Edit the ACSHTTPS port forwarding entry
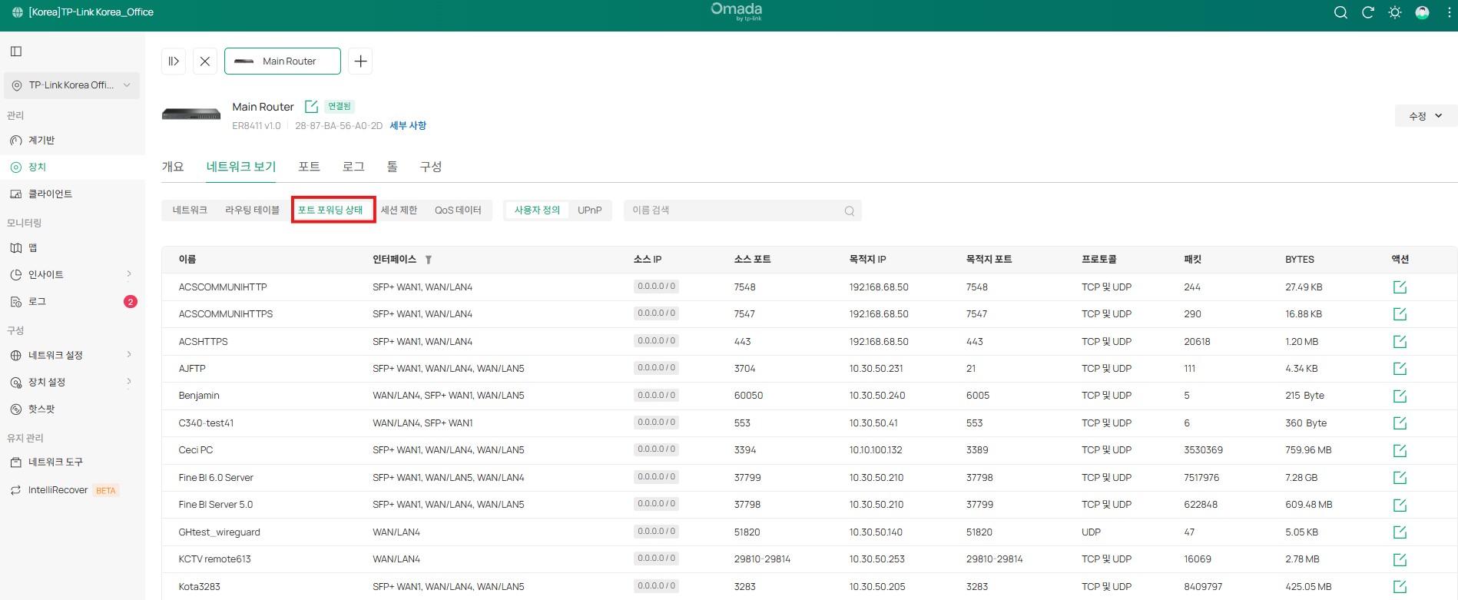 click(x=1400, y=342)
